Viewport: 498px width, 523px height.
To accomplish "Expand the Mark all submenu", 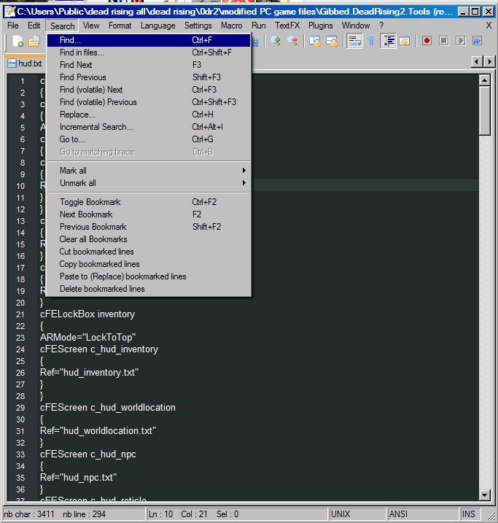I will point(149,171).
